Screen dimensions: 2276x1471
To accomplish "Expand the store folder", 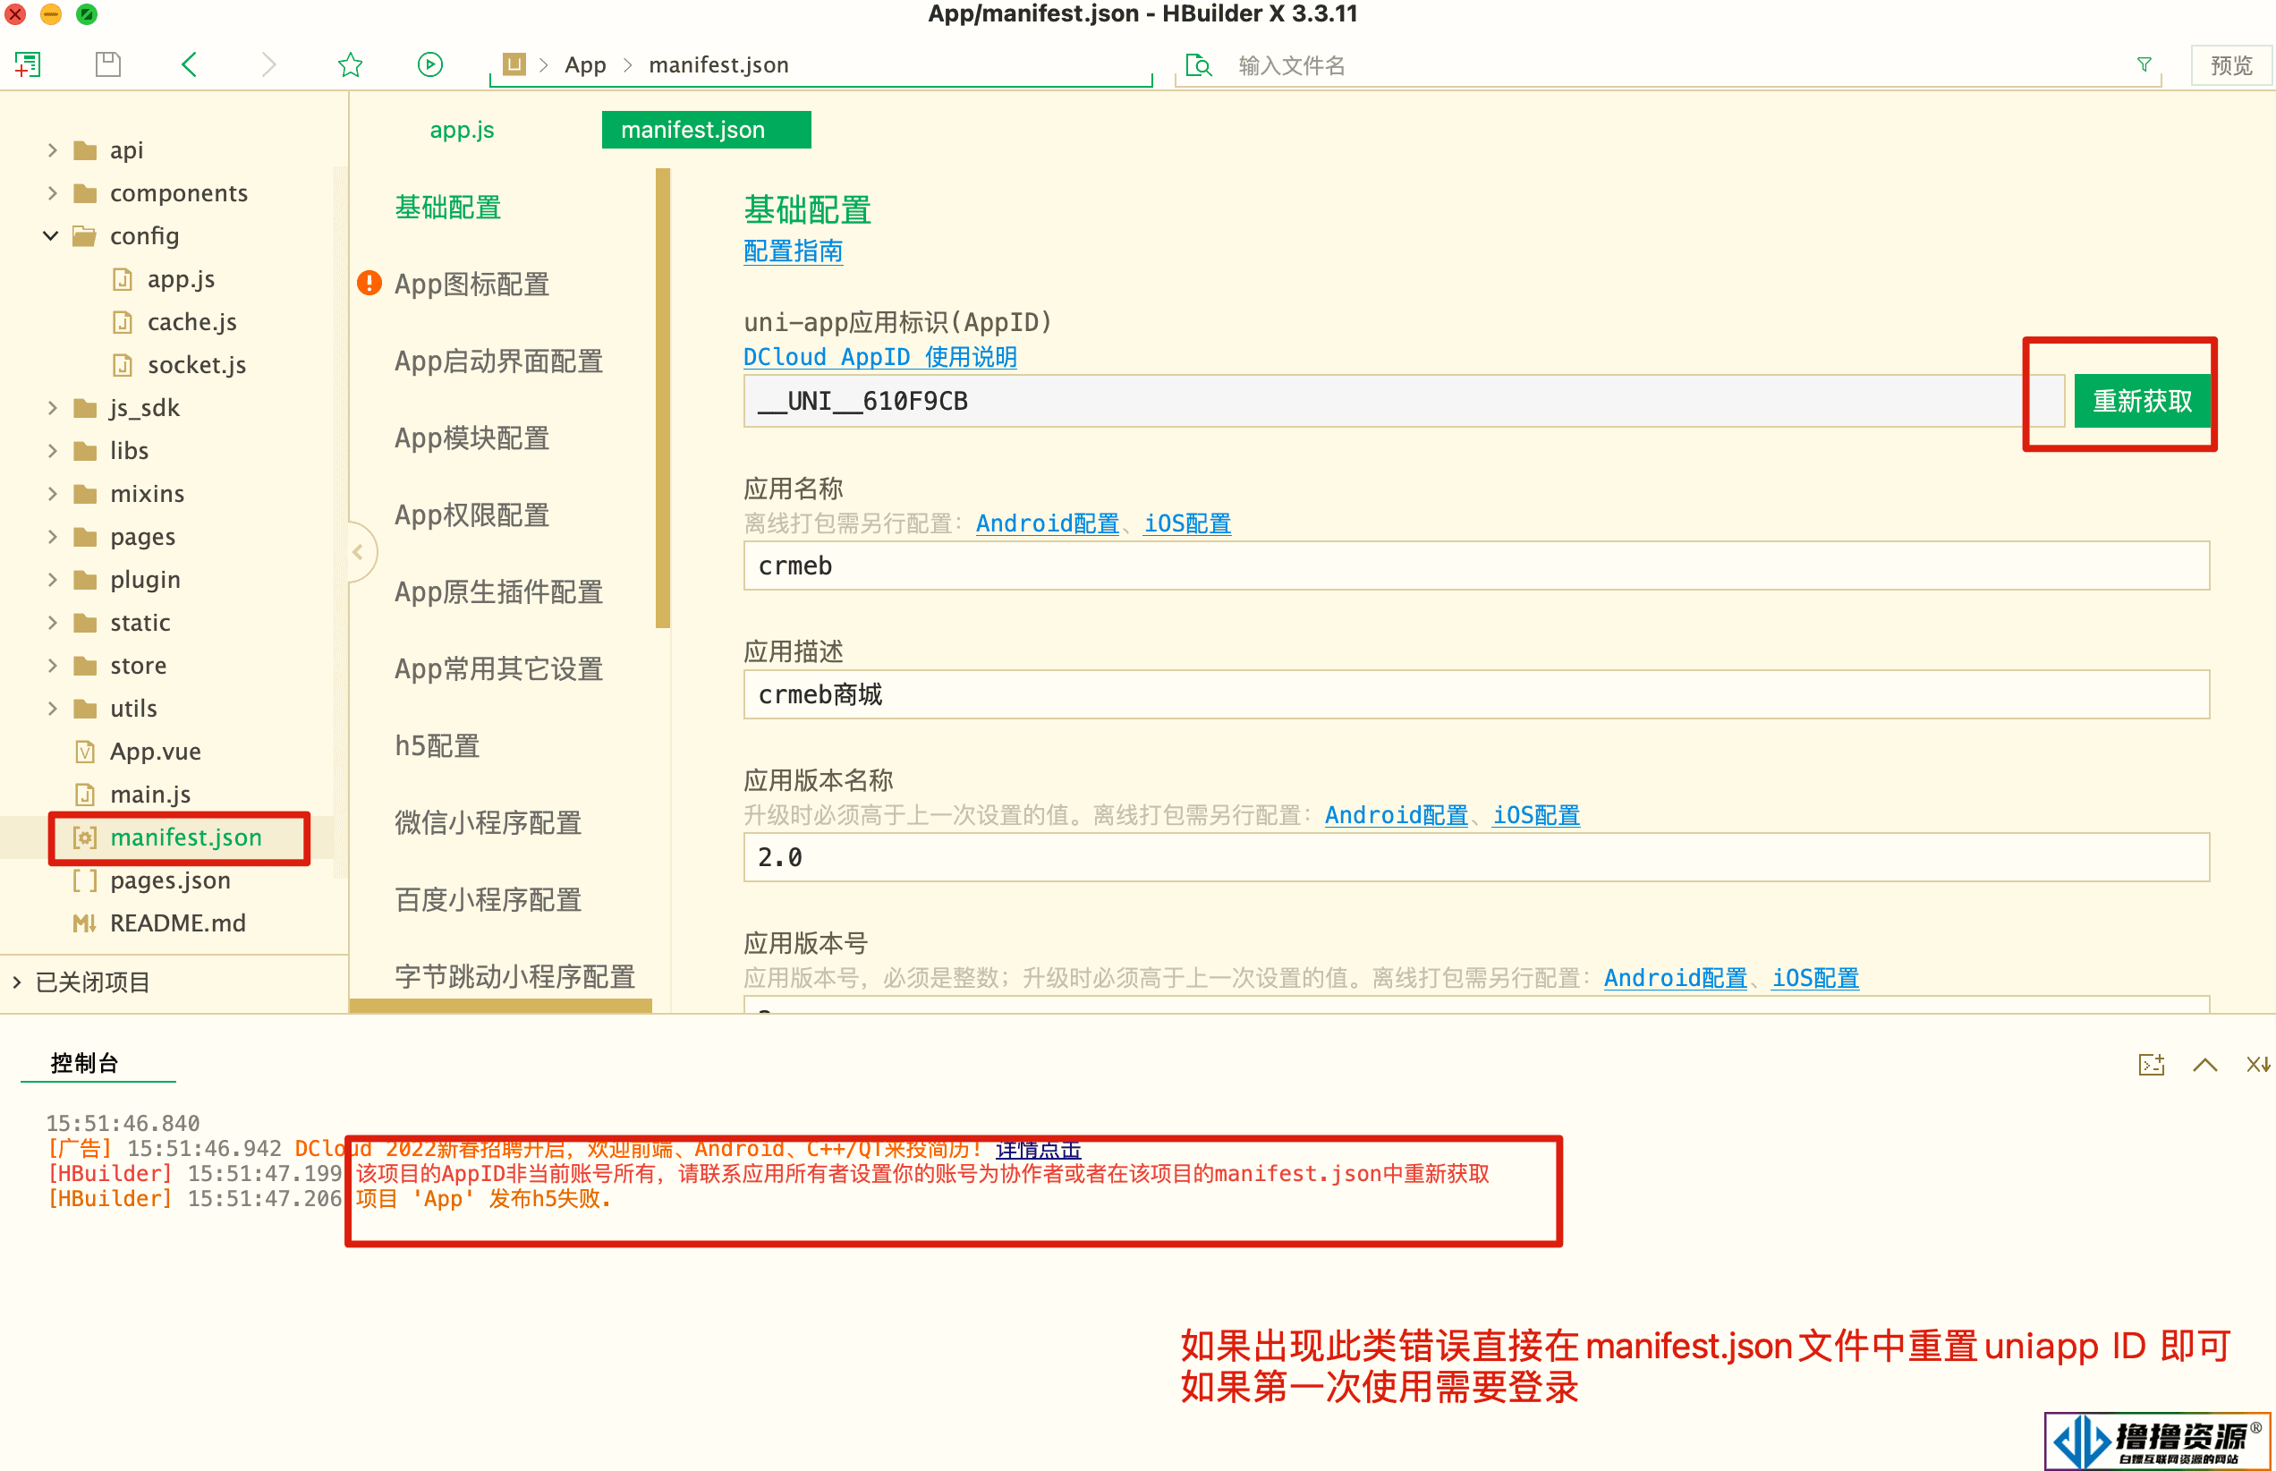I will coord(53,666).
